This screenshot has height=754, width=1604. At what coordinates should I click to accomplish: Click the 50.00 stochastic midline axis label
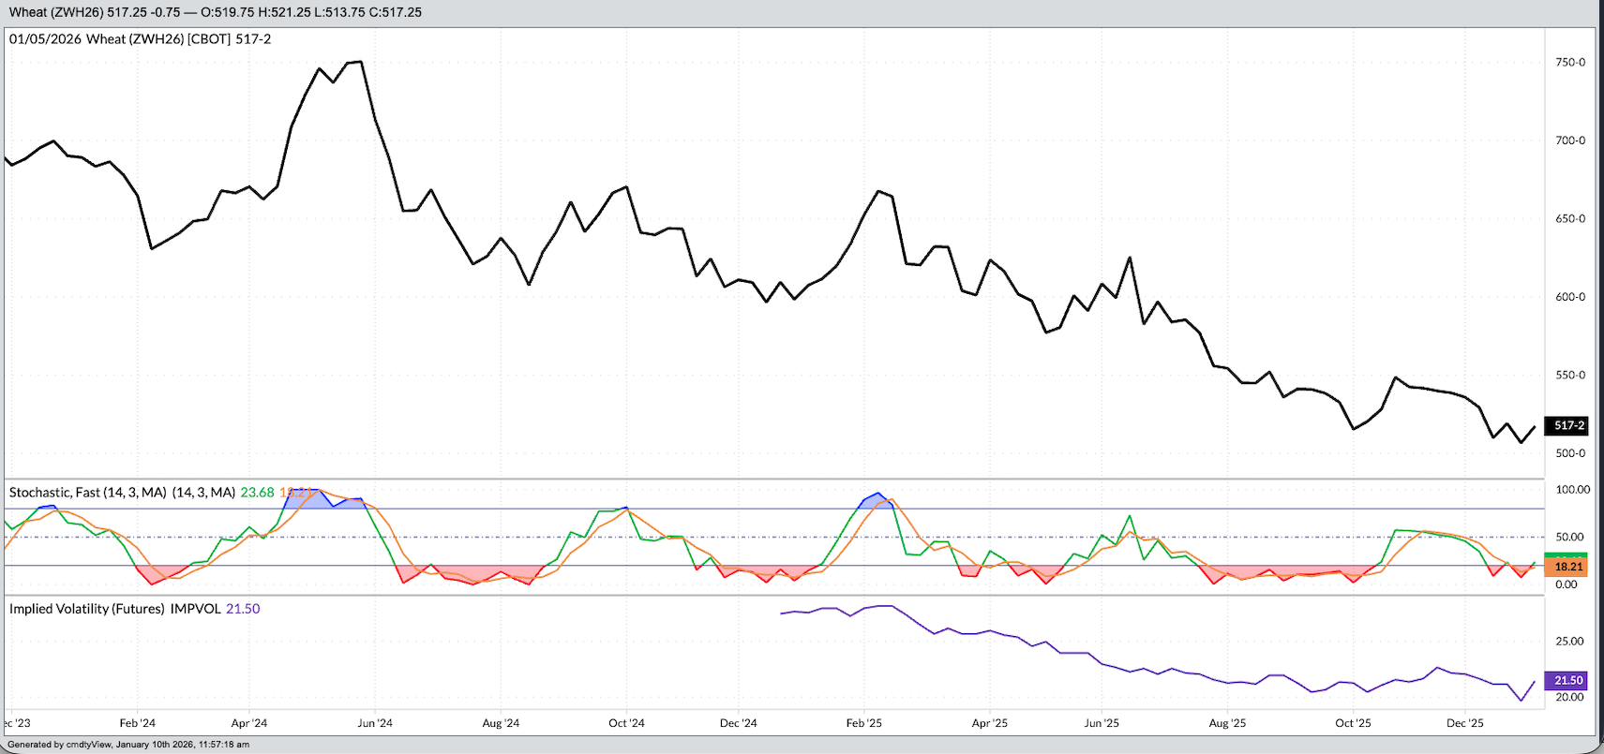1570,537
